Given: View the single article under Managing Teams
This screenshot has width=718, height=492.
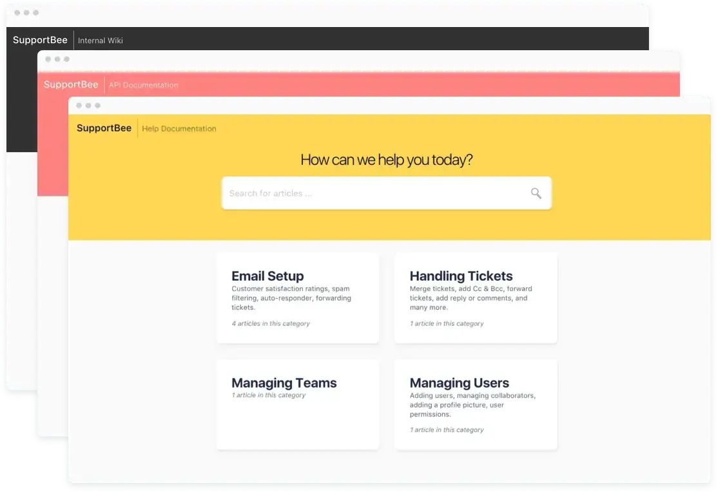Looking at the screenshot, I should point(268,395).
